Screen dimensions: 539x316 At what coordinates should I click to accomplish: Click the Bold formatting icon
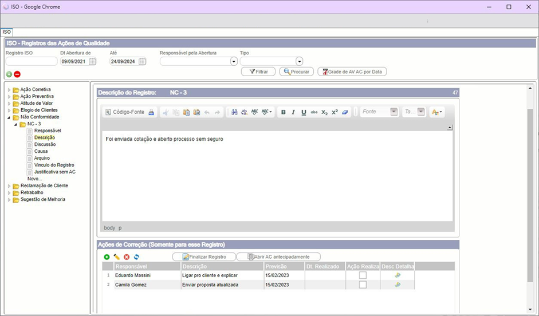284,112
